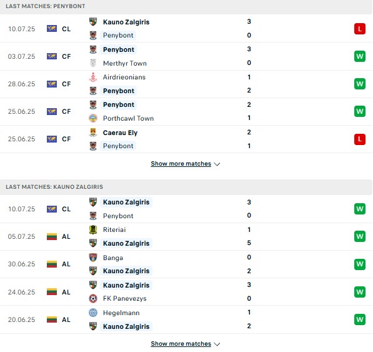Click the Hegelmann club emblem
This screenshot has width=373, height=352.
[93, 313]
